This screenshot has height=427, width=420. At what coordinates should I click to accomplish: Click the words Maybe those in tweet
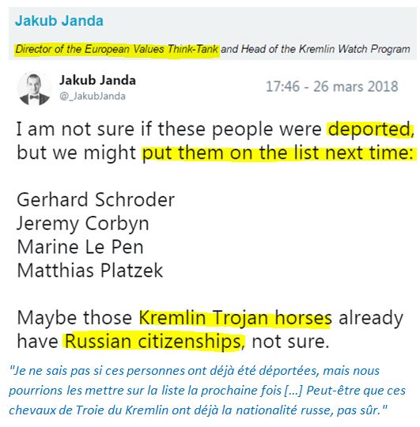tap(74, 318)
